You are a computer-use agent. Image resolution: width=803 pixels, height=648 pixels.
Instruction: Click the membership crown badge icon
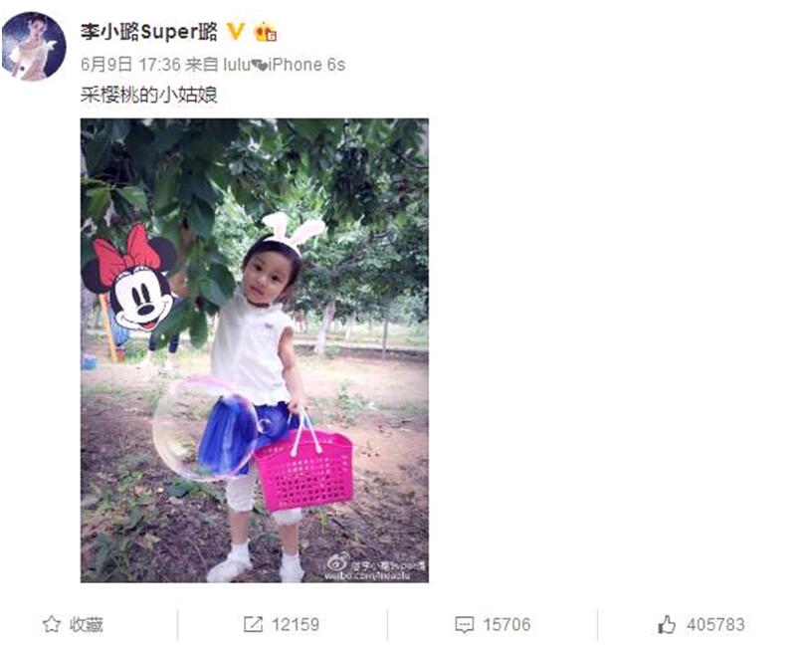[266, 32]
